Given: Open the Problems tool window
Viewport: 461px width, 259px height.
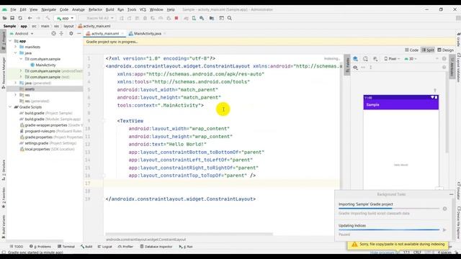Looking at the screenshot, I should 40,247.
